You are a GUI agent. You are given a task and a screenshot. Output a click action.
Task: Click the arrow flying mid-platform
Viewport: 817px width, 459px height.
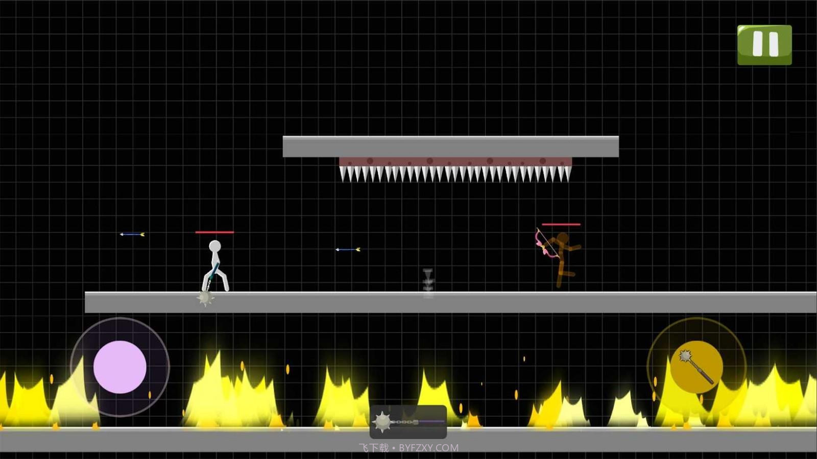(x=348, y=249)
